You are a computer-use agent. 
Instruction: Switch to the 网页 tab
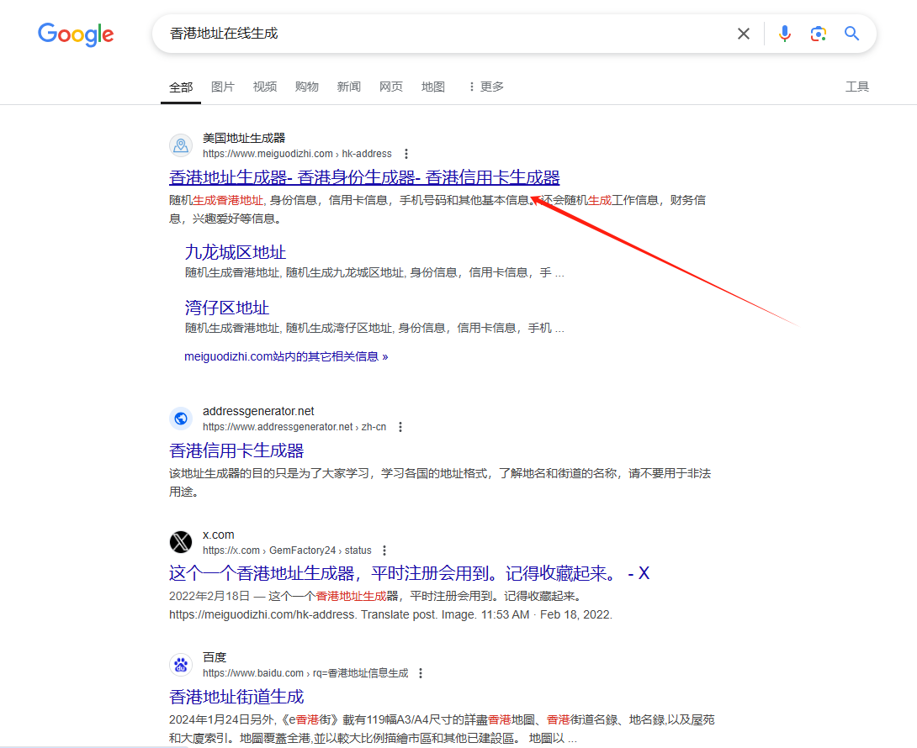(391, 87)
